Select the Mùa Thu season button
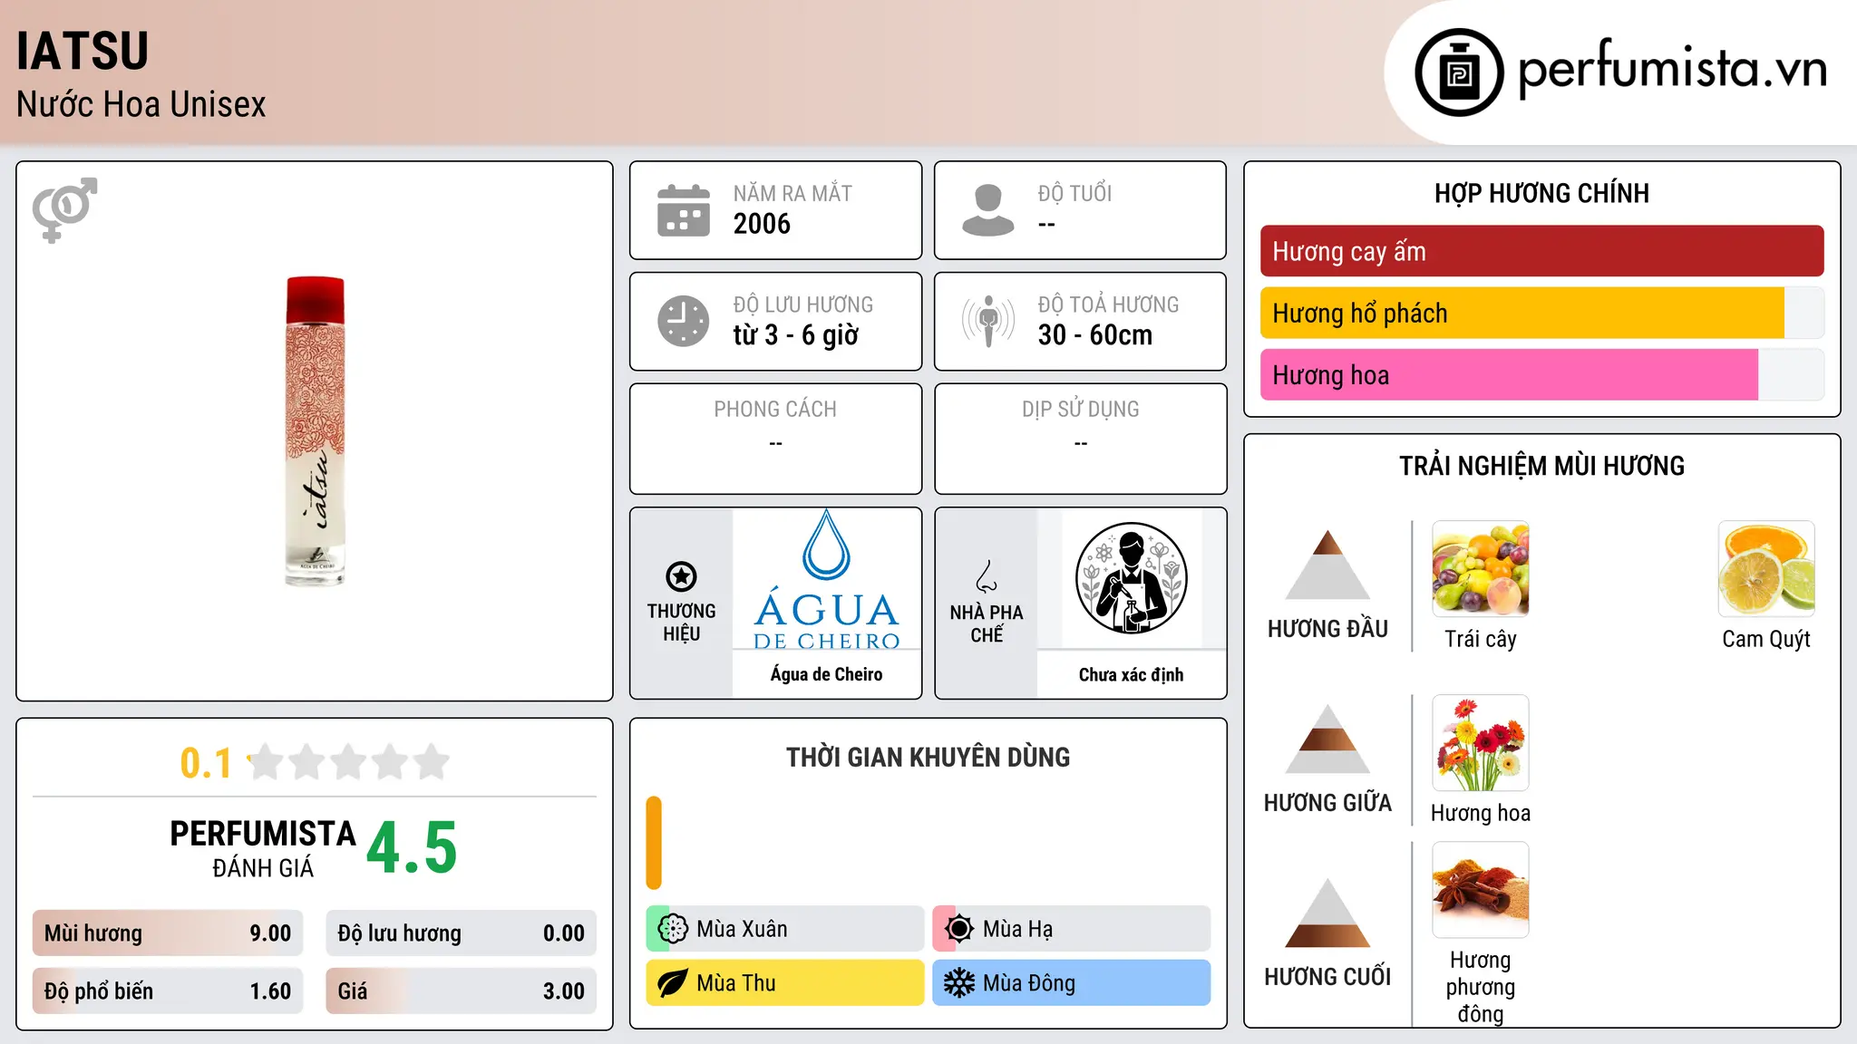This screenshot has height=1044, width=1857. [x=785, y=983]
